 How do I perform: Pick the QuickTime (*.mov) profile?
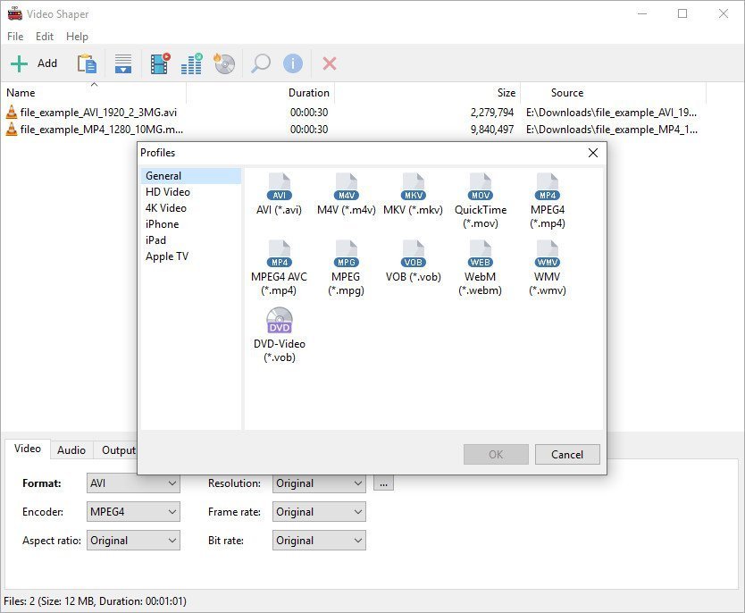point(481,188)
